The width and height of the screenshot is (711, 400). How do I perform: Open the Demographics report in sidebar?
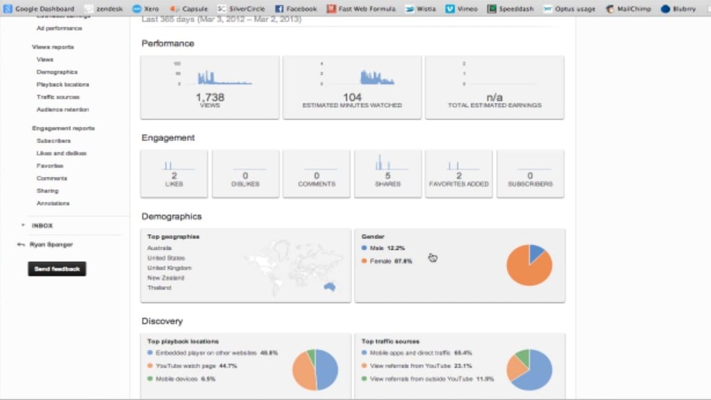pos(57,72)
